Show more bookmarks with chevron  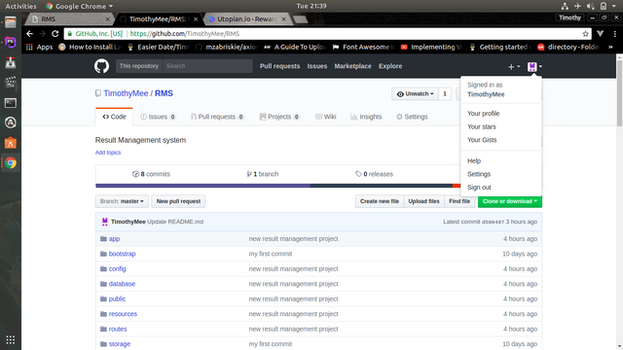[x=610, y=47]
